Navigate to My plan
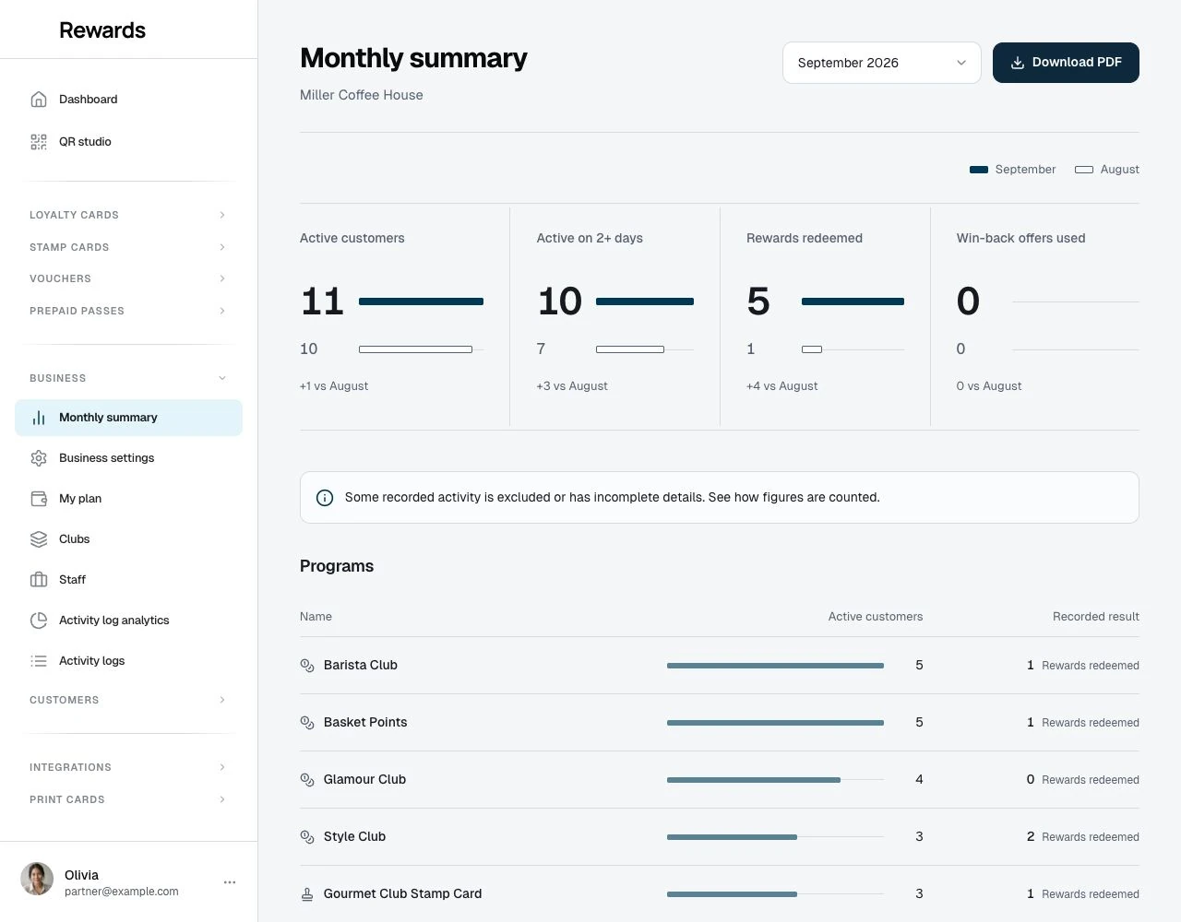The height and width of the screenshot is (922, 1181). [128, 499]
